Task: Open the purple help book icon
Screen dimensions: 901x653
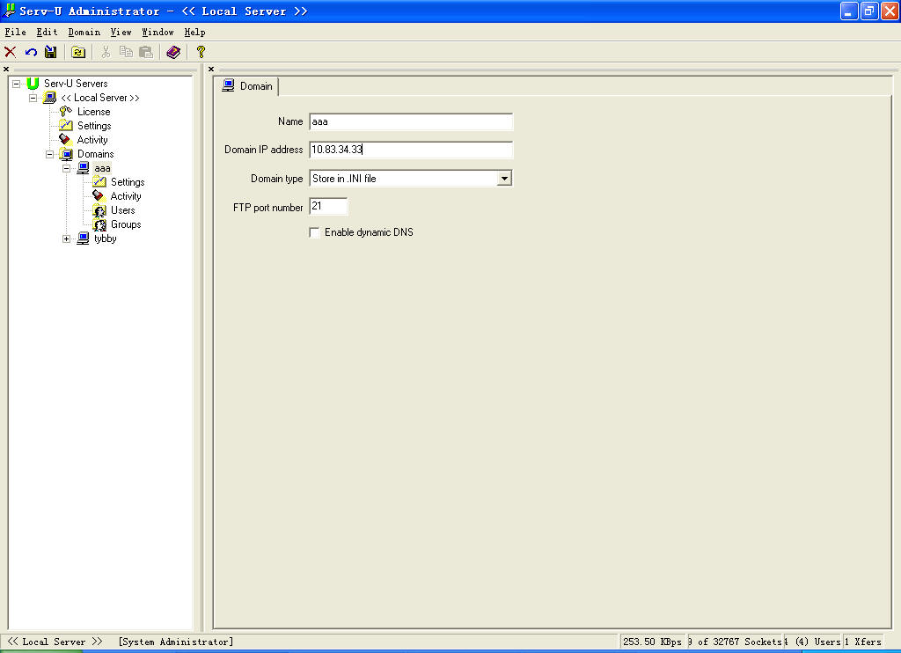Action: point(173,53)
